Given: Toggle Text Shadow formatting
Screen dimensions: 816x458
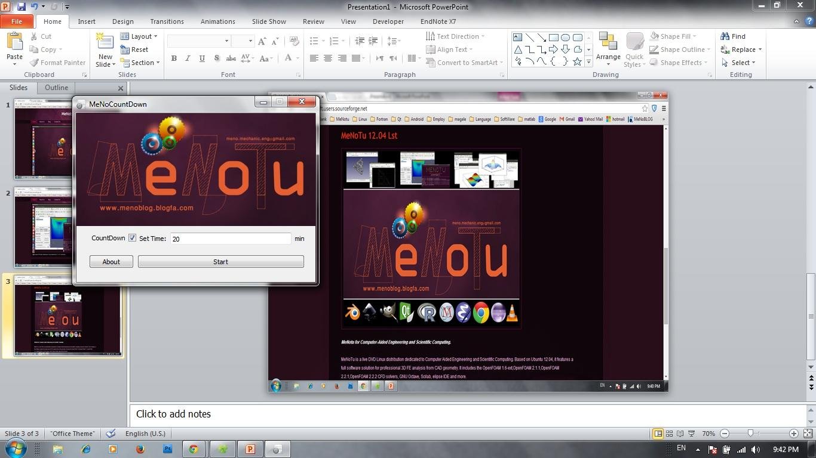Looking at the screenshot, I should (x=216, y=58).
